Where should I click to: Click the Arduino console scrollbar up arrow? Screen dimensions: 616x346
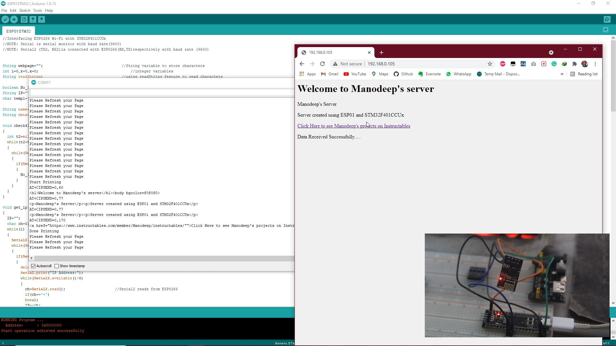[613, 321]
